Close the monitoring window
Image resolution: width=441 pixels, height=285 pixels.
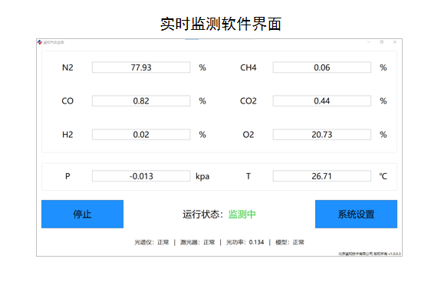pyautogui.click(x=394, y=42)
